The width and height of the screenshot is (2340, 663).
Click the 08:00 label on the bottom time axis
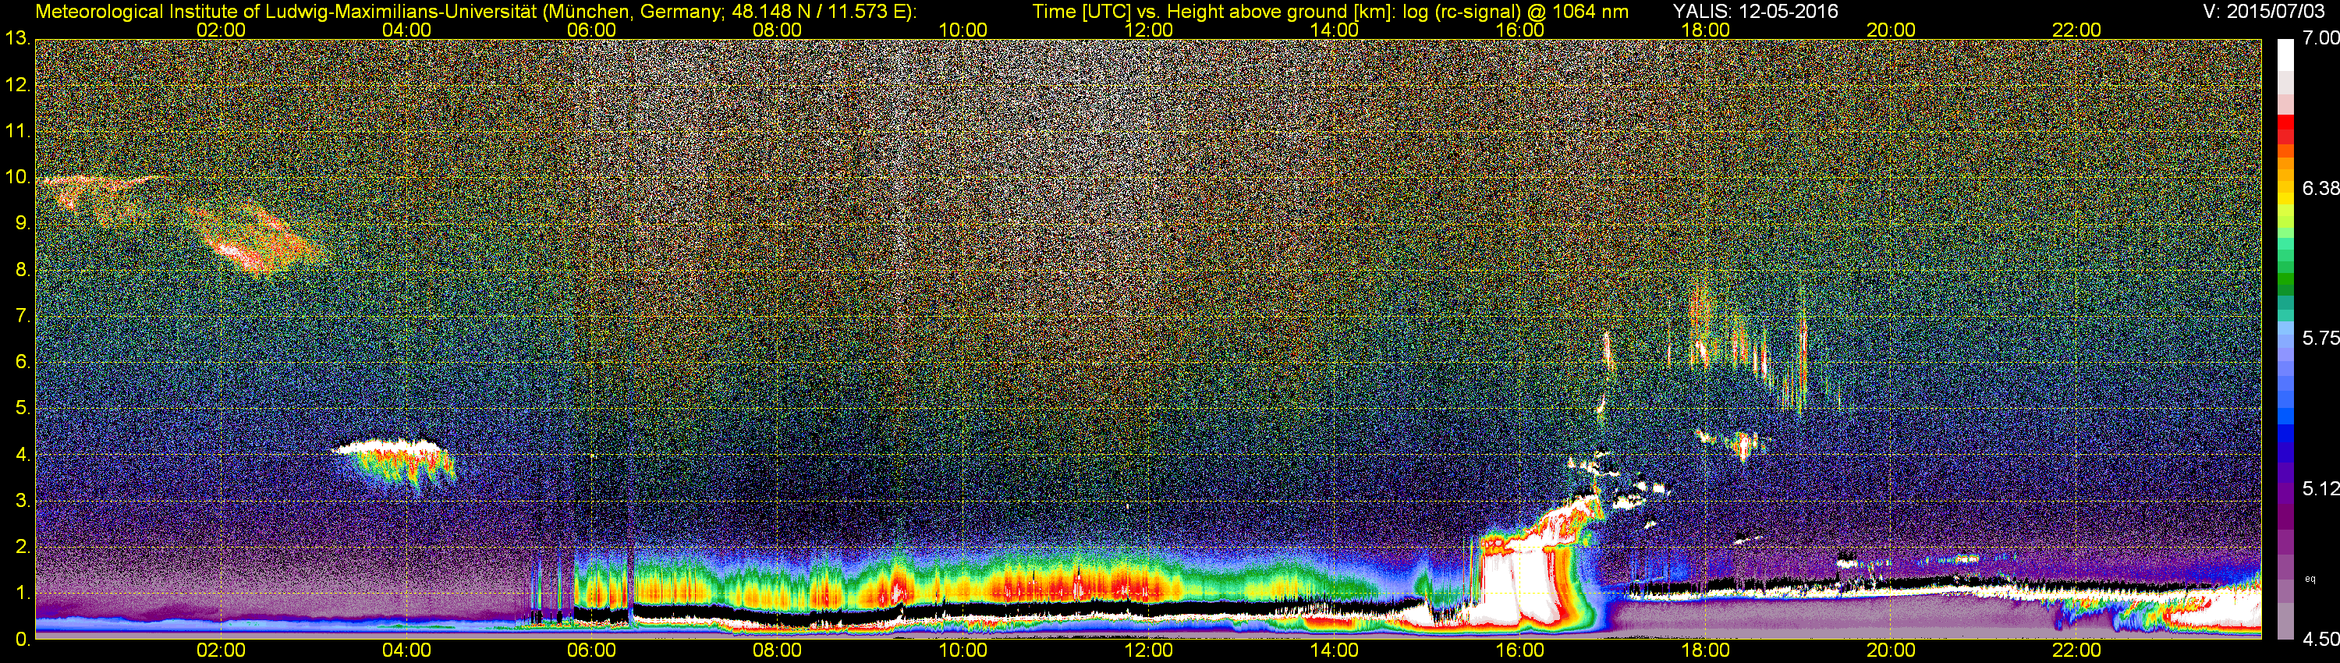point(778,651)
